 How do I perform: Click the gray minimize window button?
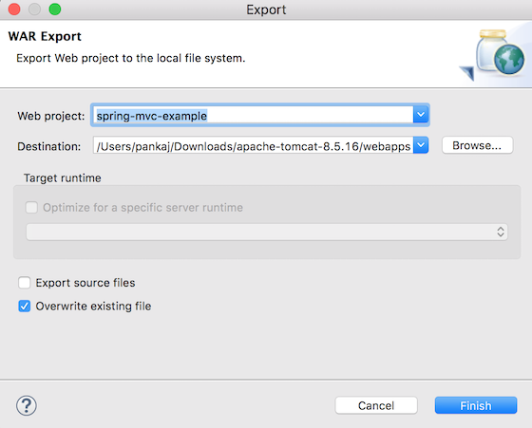click(x=34, y=9)
